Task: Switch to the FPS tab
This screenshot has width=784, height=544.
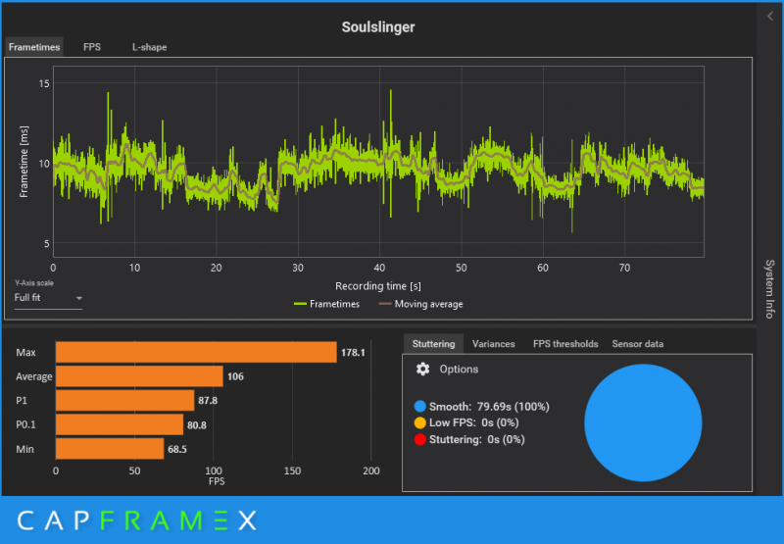Action: (92, 47)
